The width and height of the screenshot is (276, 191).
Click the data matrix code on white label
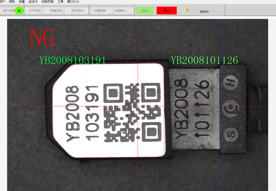point(132,112)
